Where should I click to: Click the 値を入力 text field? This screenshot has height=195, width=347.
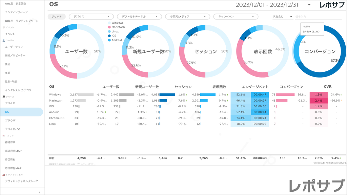(x=318, y=17)
